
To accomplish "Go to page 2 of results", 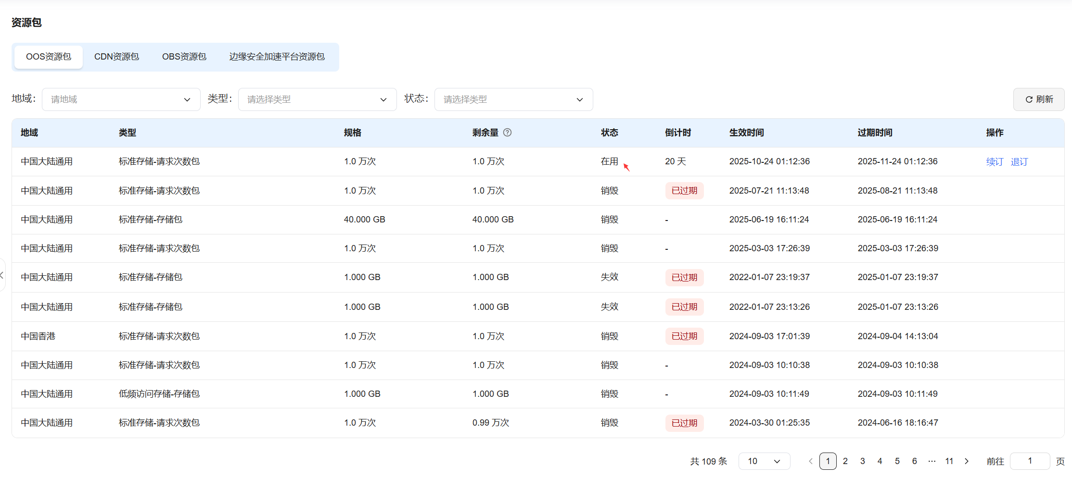I will coord(845,461).
